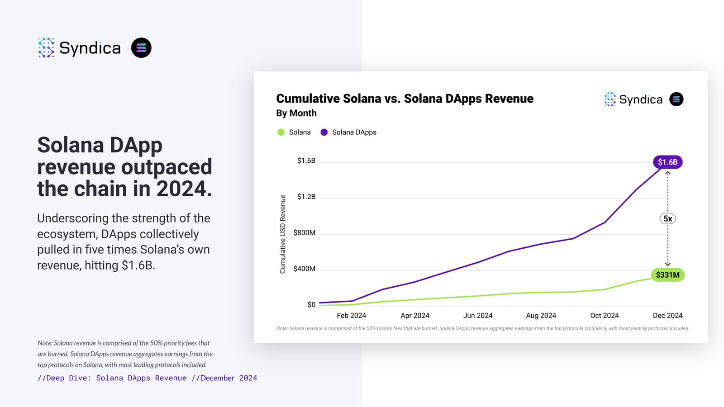Switch to the Oct 2024 axis tick
This screenshot has height=407, width=724.
click(x=604, y=315)
